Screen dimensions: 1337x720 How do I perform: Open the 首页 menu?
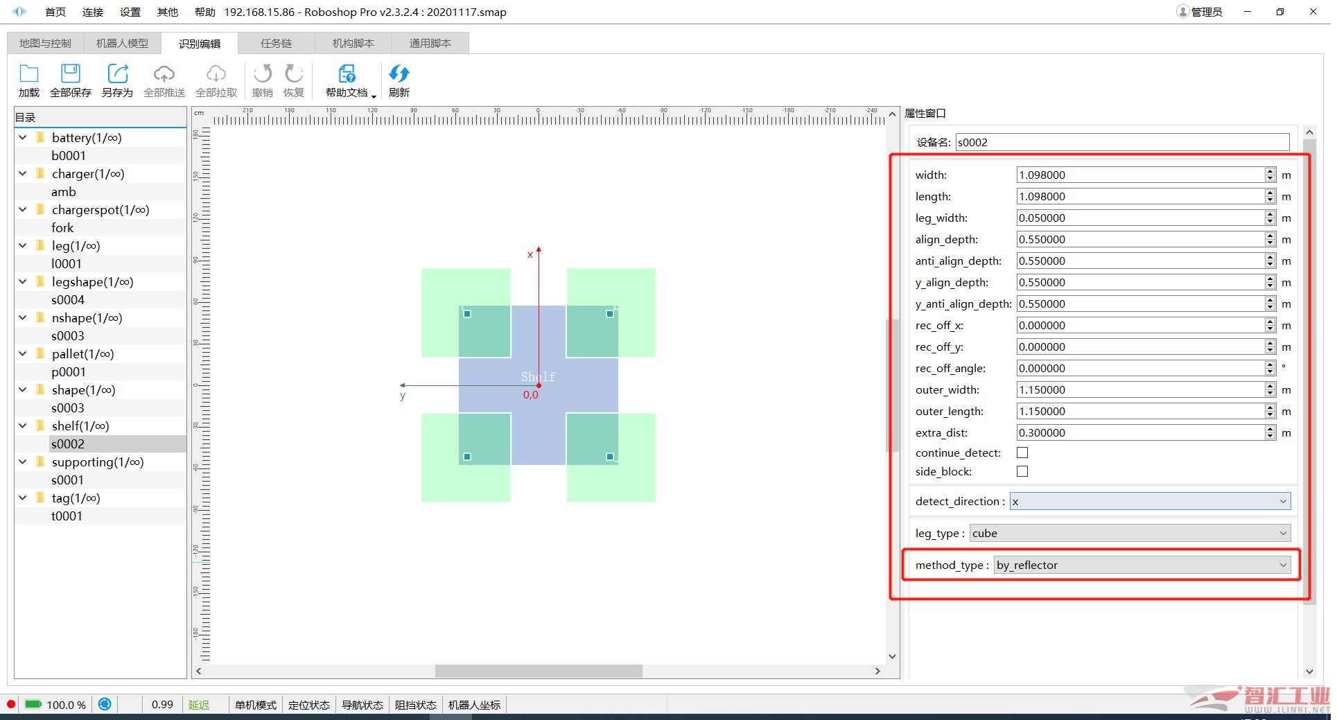pos(55,12)
